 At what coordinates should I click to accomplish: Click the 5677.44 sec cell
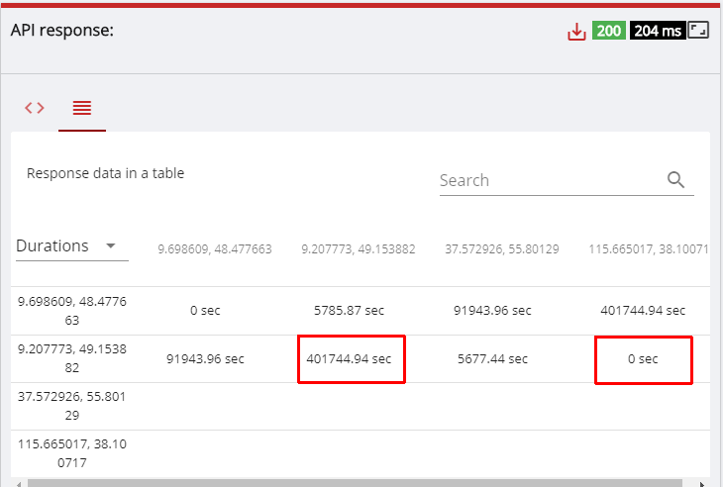pos(492,359)
